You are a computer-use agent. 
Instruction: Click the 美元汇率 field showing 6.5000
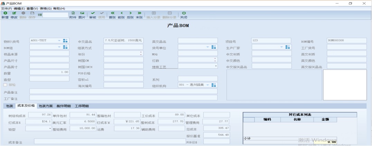[83, 121]
